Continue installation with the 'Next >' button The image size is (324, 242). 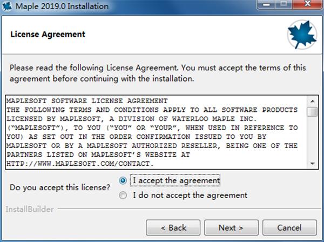tap(231, 228)
